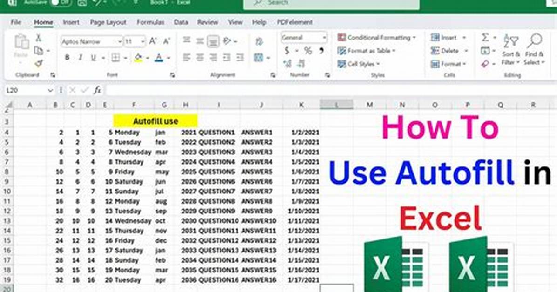This screenshot has width=557, height=292.
Task: Switch to the Insert tab
Action: coord(71,22)
